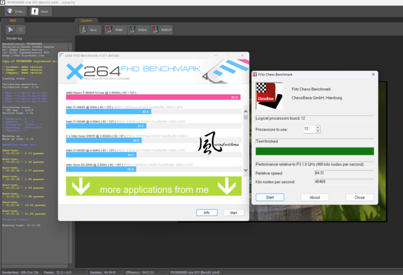Click Info button in x264 Benchmark

[x=206, y=212]
